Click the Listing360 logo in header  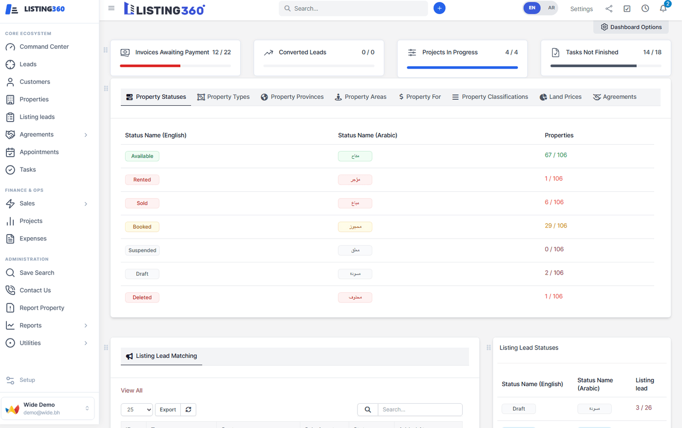(x=165, y=9)
